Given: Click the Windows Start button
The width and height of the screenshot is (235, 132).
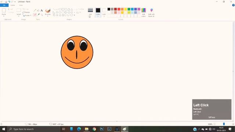Looking at the screenshot, I should (x=4, y=129).
